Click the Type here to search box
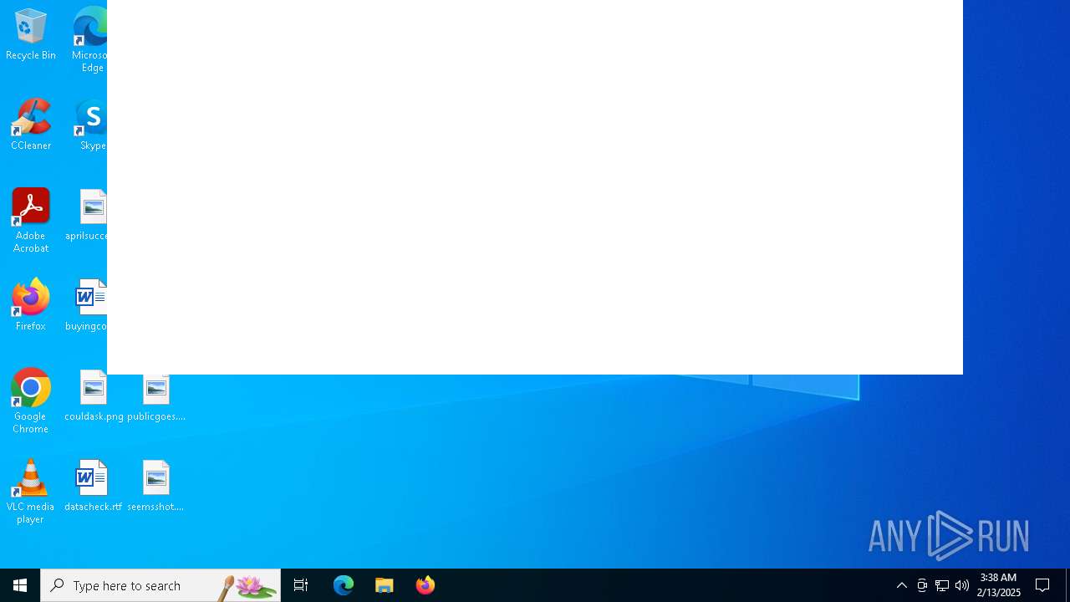The width and height of the screenshot is (1070, 602). coord(160,585)
